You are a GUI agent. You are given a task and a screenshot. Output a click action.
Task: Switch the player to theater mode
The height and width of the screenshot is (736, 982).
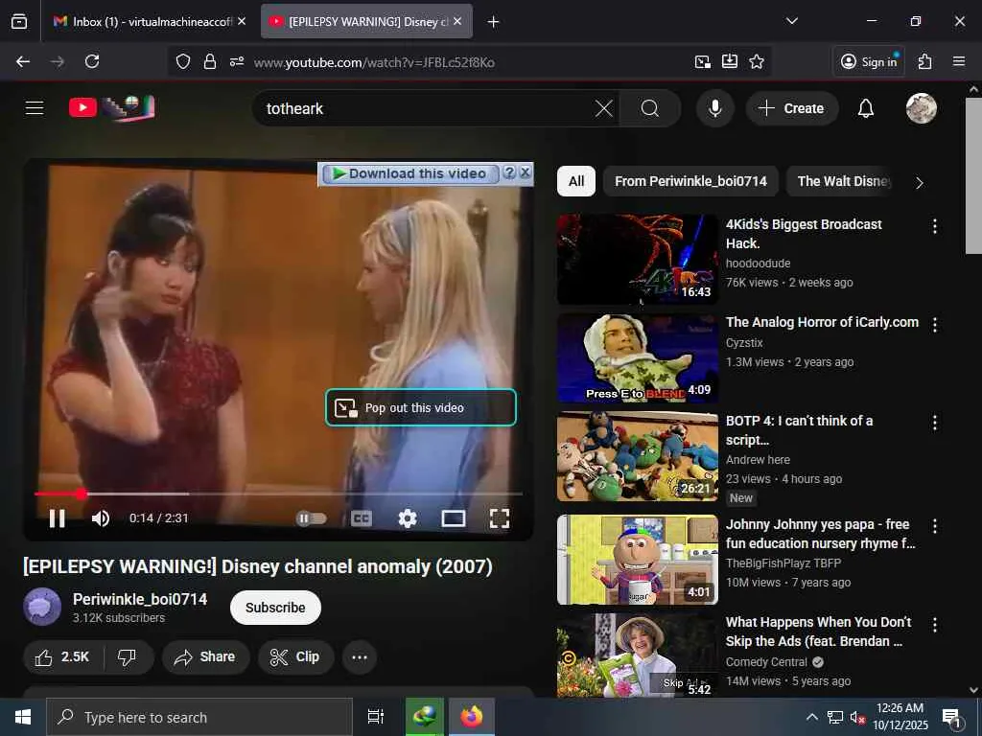pos(453,518)
